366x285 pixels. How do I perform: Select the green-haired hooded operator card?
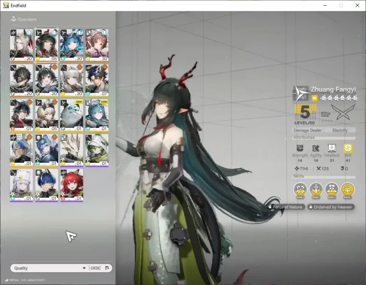tap(97, 150)
